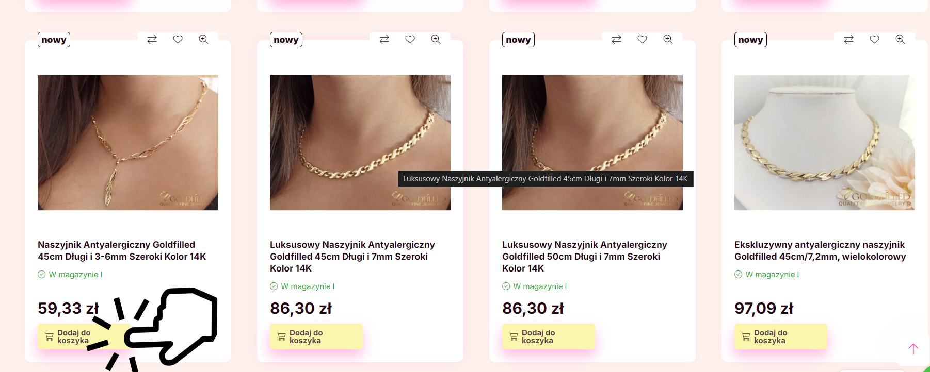Add Ekskluzywny wielokolorowy necklace to favorites

point(874,40)
